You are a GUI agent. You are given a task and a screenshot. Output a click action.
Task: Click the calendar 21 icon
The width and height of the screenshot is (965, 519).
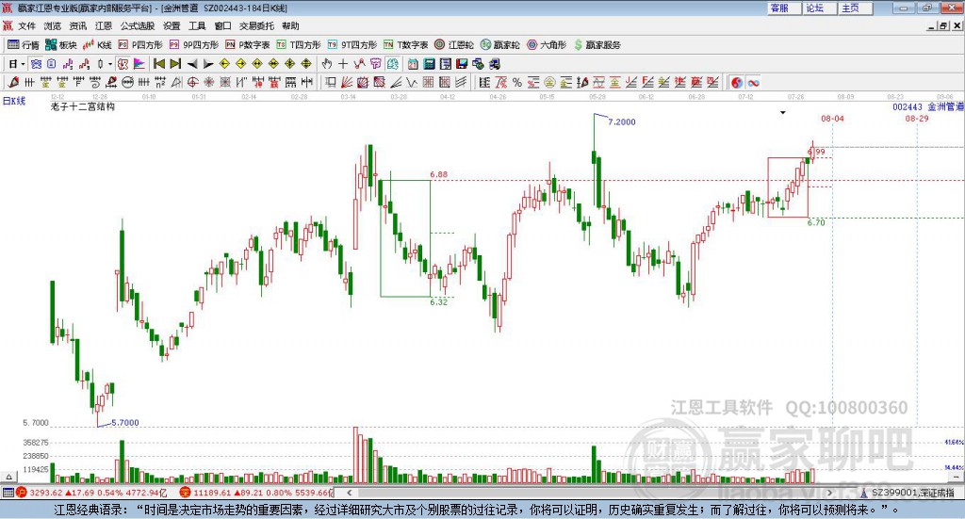413,64
